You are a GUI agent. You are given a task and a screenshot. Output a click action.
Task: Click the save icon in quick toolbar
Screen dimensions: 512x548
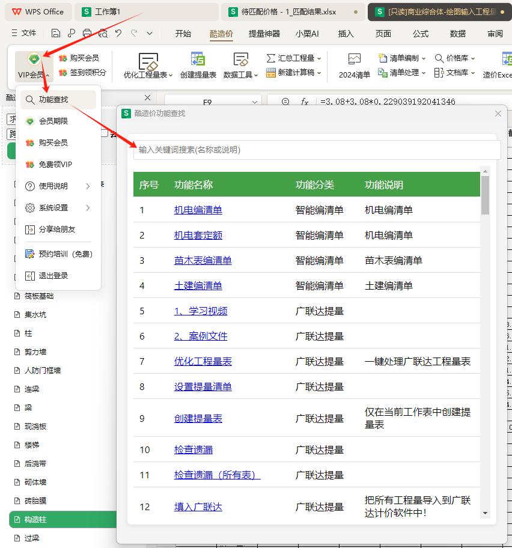click(x=56, y=34)
